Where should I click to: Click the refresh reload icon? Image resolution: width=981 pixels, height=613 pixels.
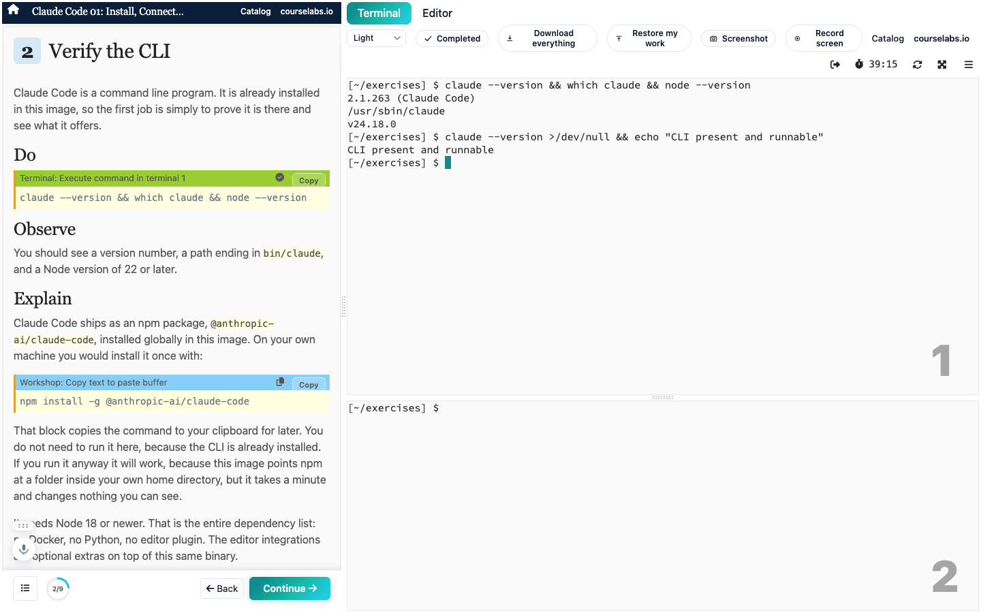(x=918, y=64)
